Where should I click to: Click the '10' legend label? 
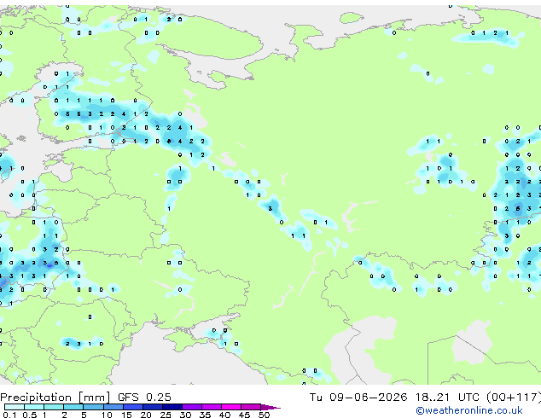[107, 415]
